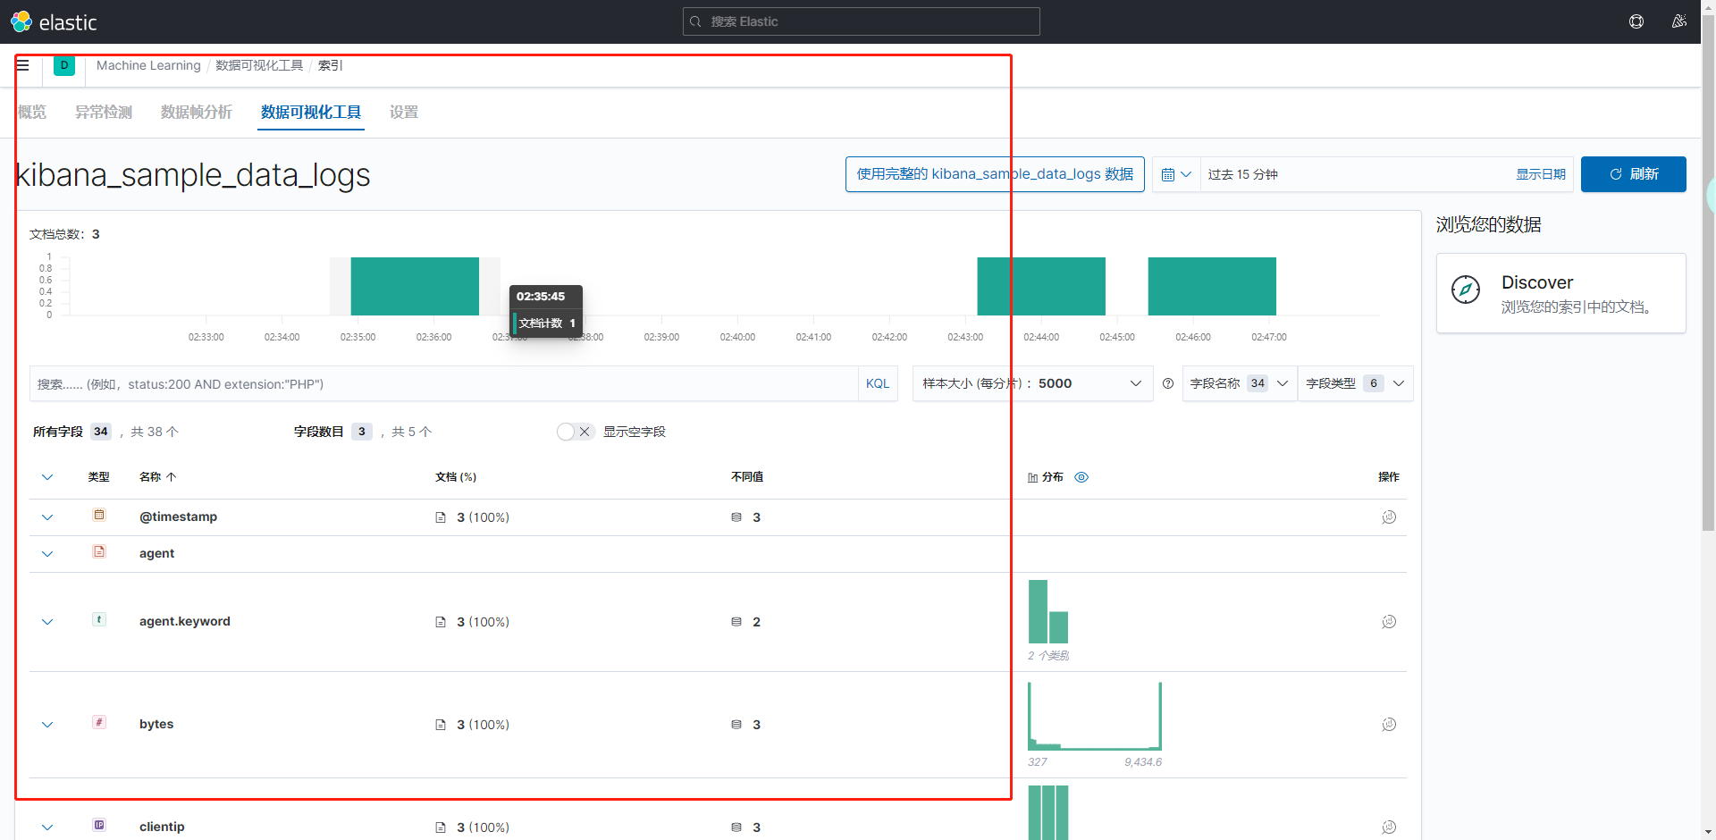Open actions for clientip row
Viewport: 1716px width, 840px height.
pos(1389,827)
